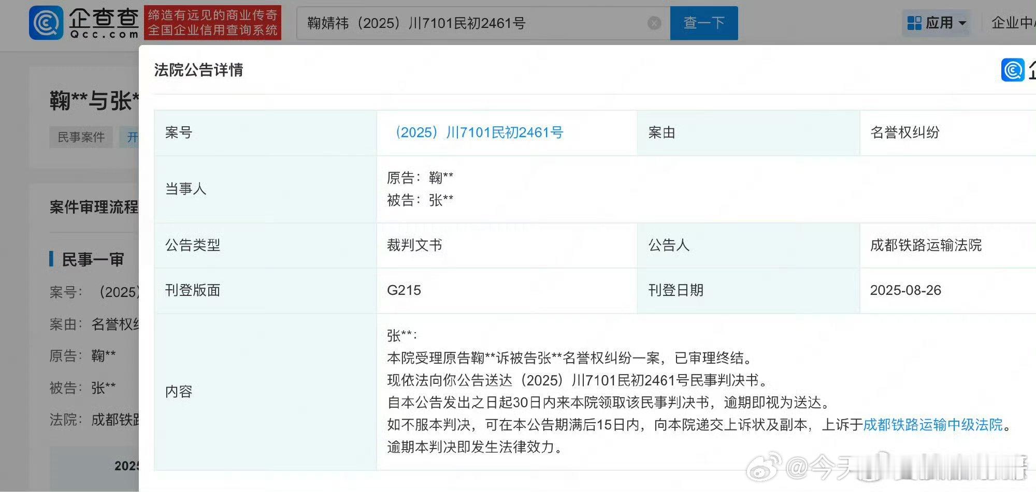Clear the search field using X icon
This screenshot has width=1036, height=492.
pyautogui.click(x=654, y=23)
